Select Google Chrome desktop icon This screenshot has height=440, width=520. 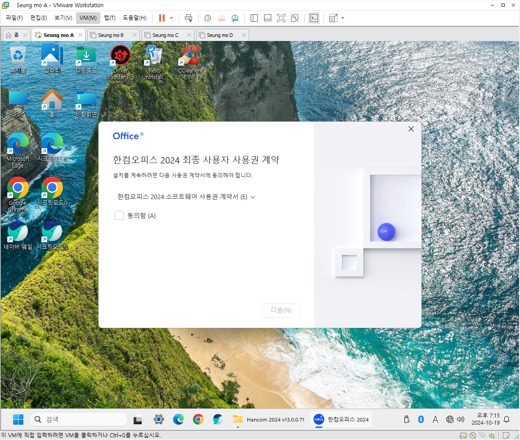tap(18, 195)
